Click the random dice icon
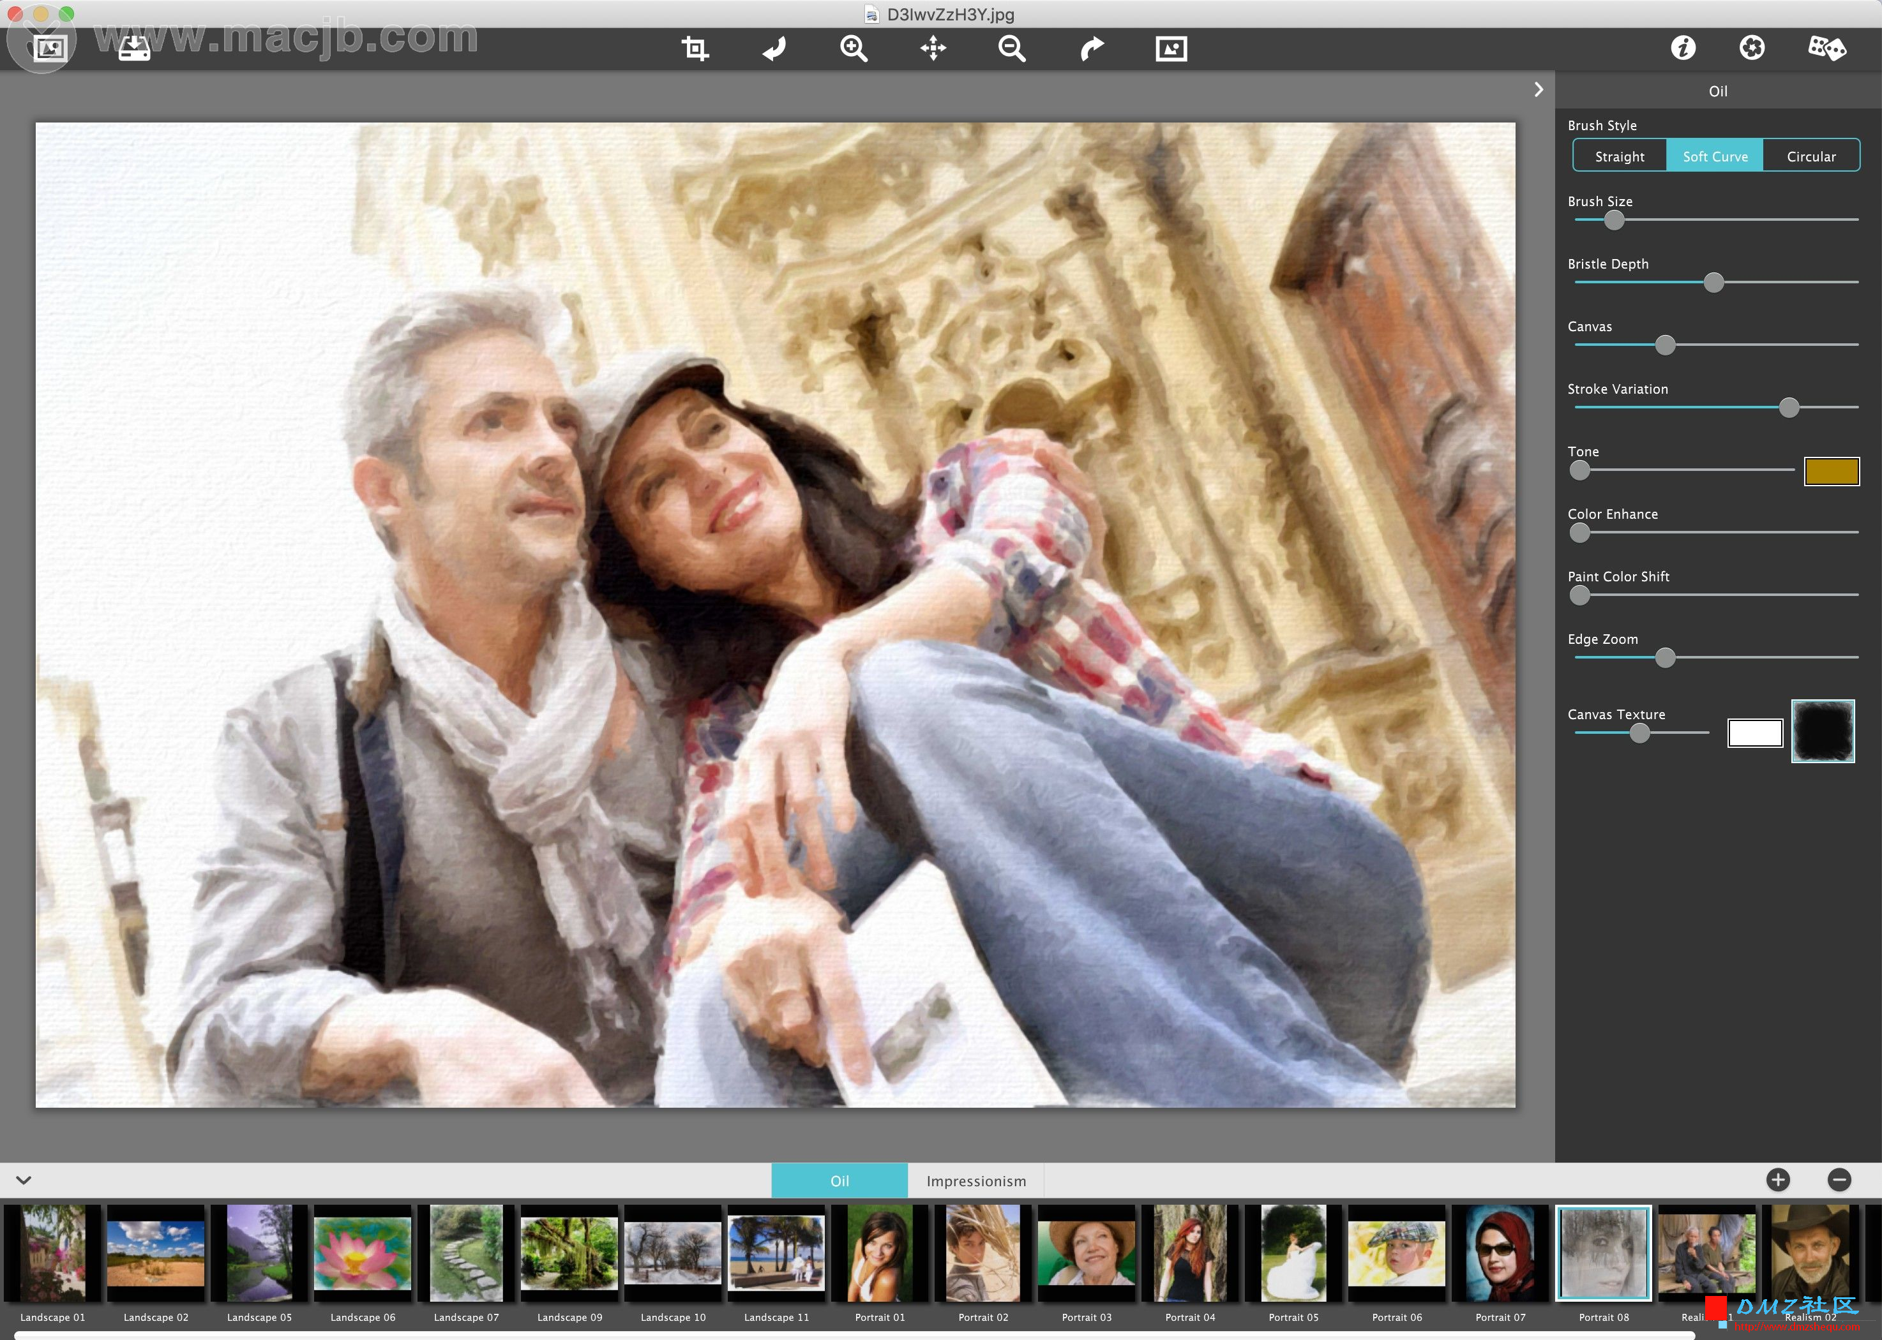Screen dimensions: 1882x1340 1826,48
